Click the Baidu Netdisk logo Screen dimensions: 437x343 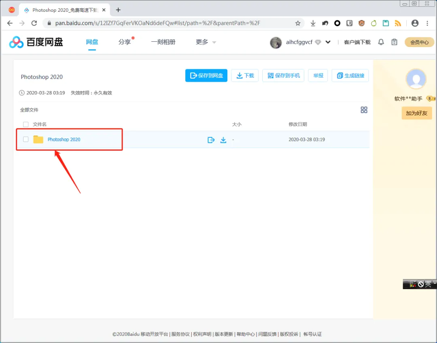tap(36, 42)
